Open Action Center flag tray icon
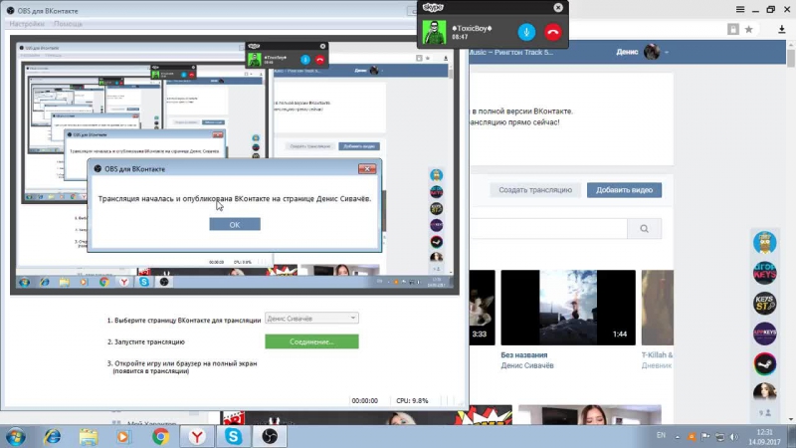Image resolution: width=796 pixels, height=448 pixels. tap(705, 436)
